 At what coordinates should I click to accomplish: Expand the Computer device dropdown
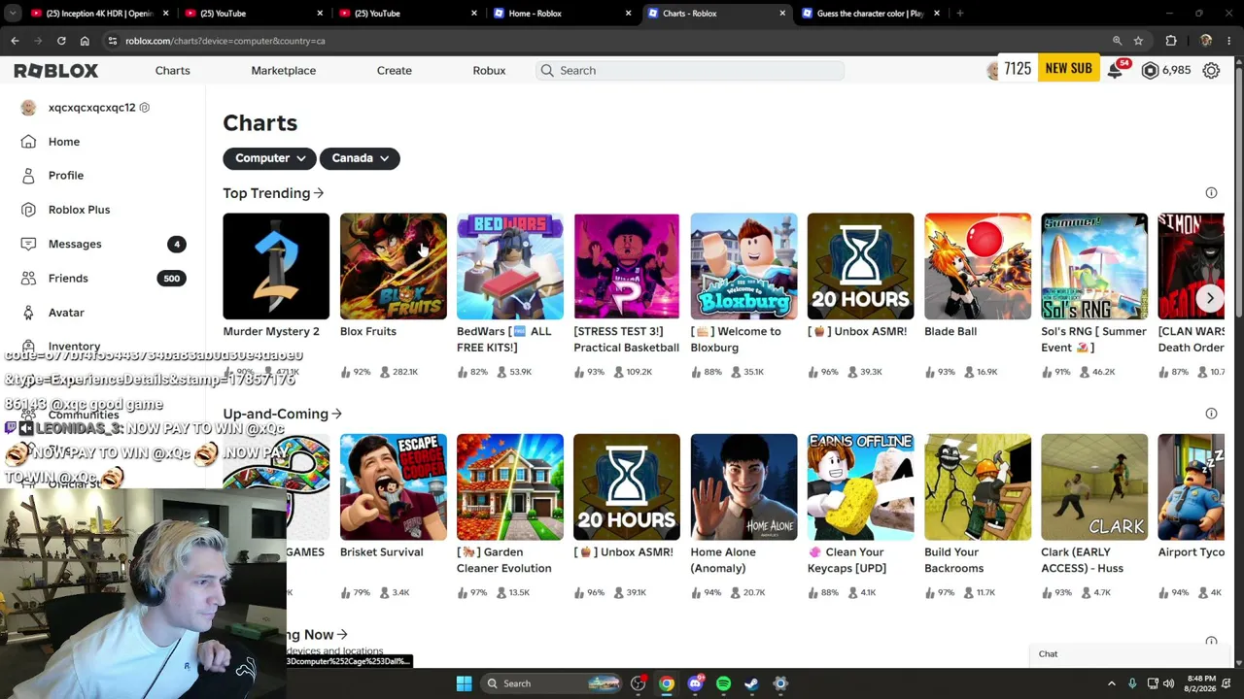[268, 158]
